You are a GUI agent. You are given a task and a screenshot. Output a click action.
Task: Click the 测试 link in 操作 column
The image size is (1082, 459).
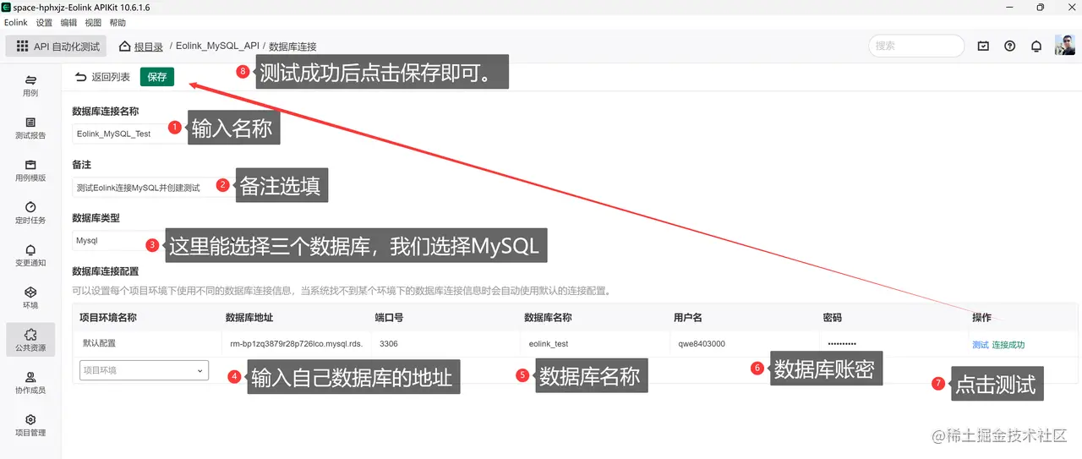pyautogui.click(x=980, y=345)
